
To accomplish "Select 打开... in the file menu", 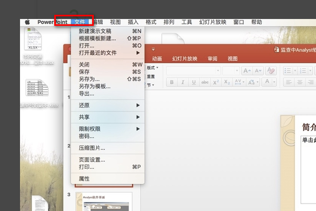I will 108,46.
